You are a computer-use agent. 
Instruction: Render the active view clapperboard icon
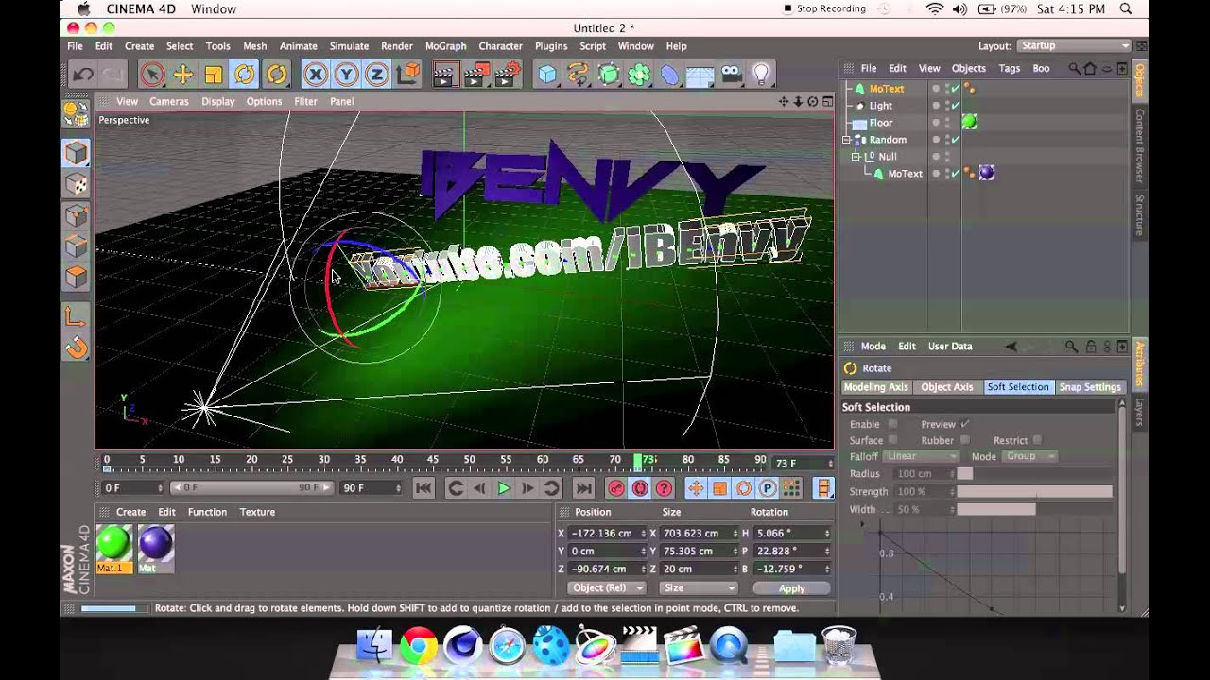pos(445,75)
